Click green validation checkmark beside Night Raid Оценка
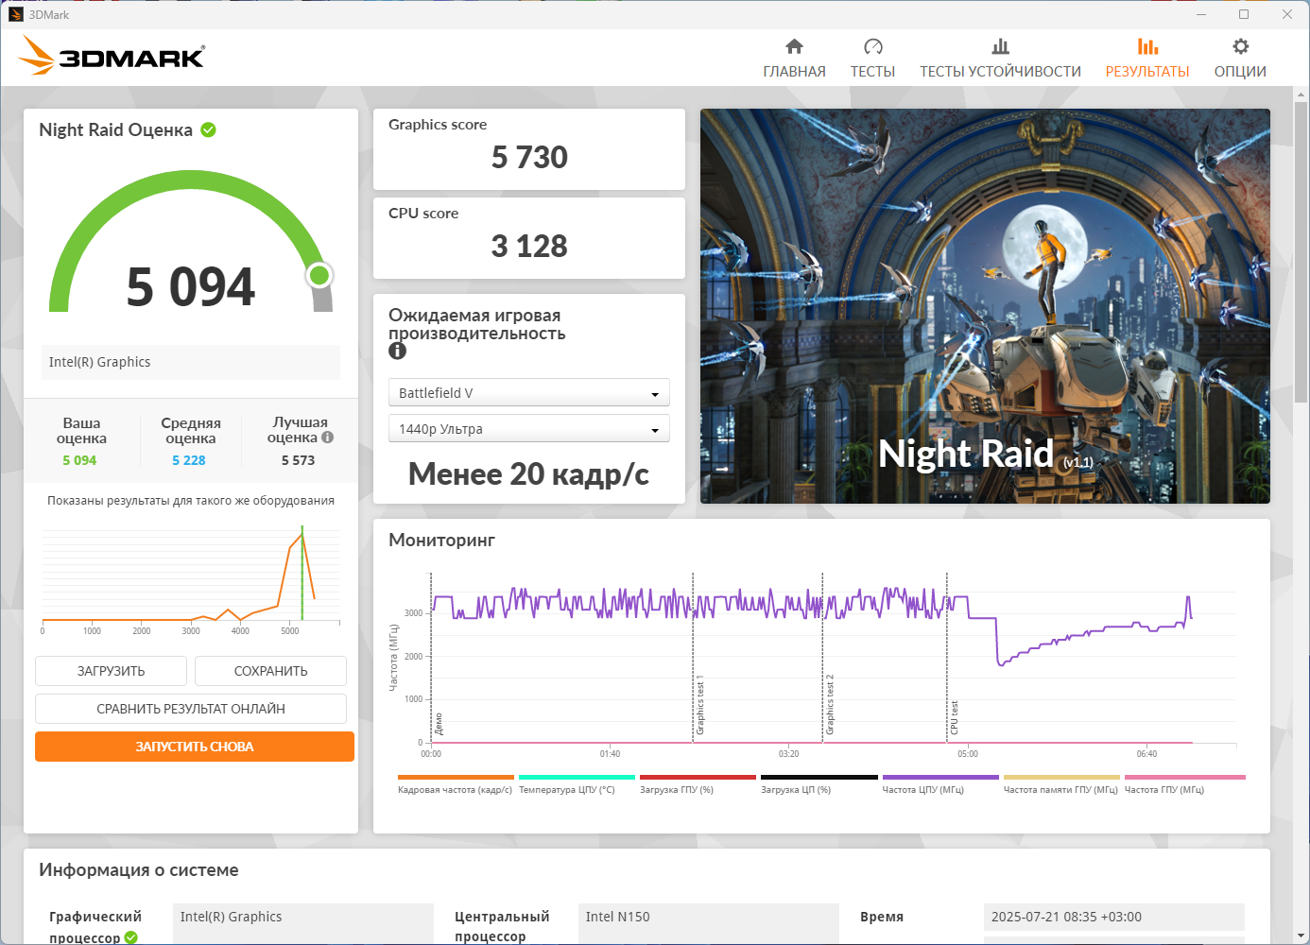 tap(208, 129)
